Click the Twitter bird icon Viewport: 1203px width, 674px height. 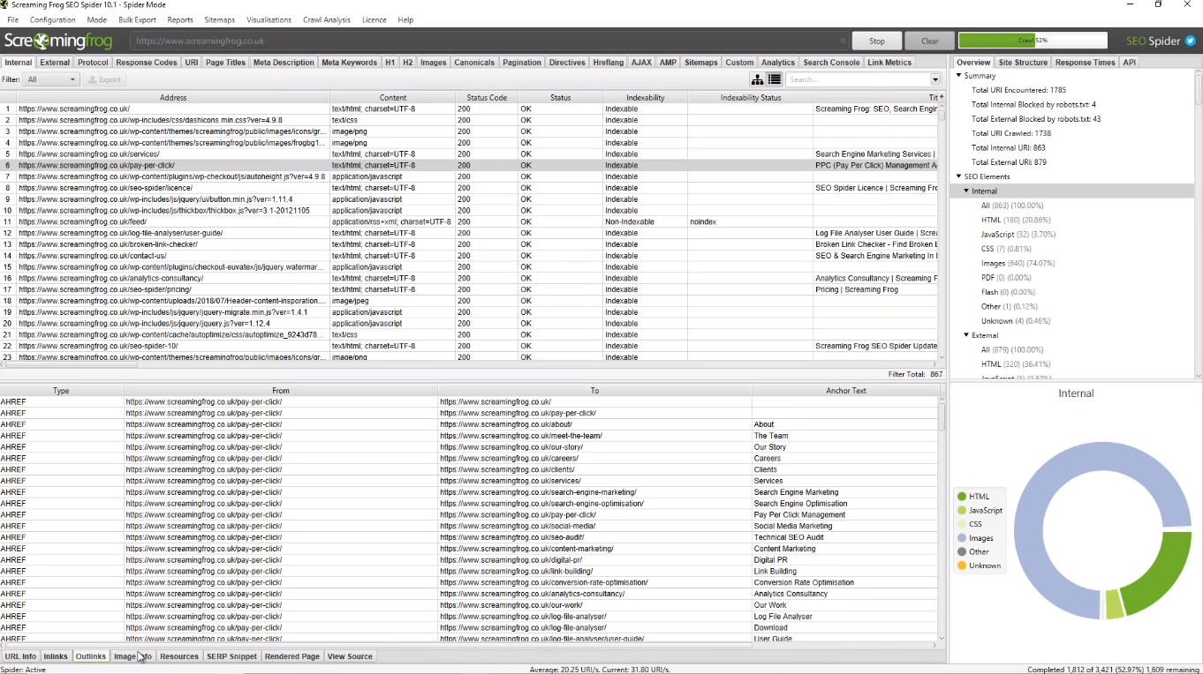click(x=1190, y=41)
